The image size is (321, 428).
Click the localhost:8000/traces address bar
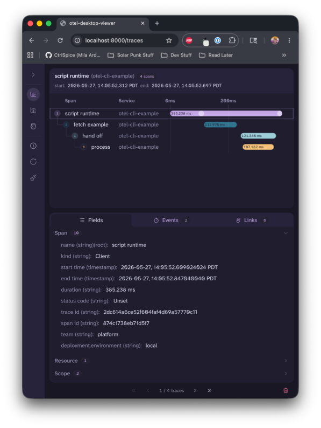click(x=124, y=40)
